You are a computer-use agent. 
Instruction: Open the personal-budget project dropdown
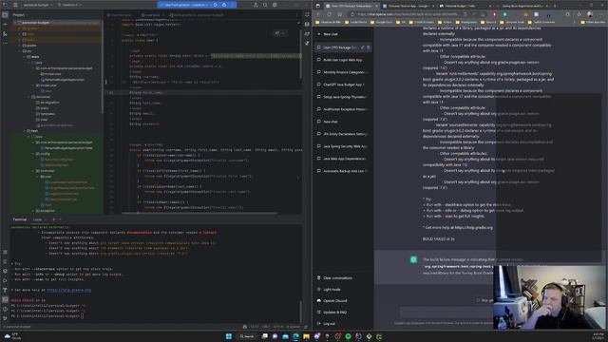pyautogui.click(x=38, y=5)
